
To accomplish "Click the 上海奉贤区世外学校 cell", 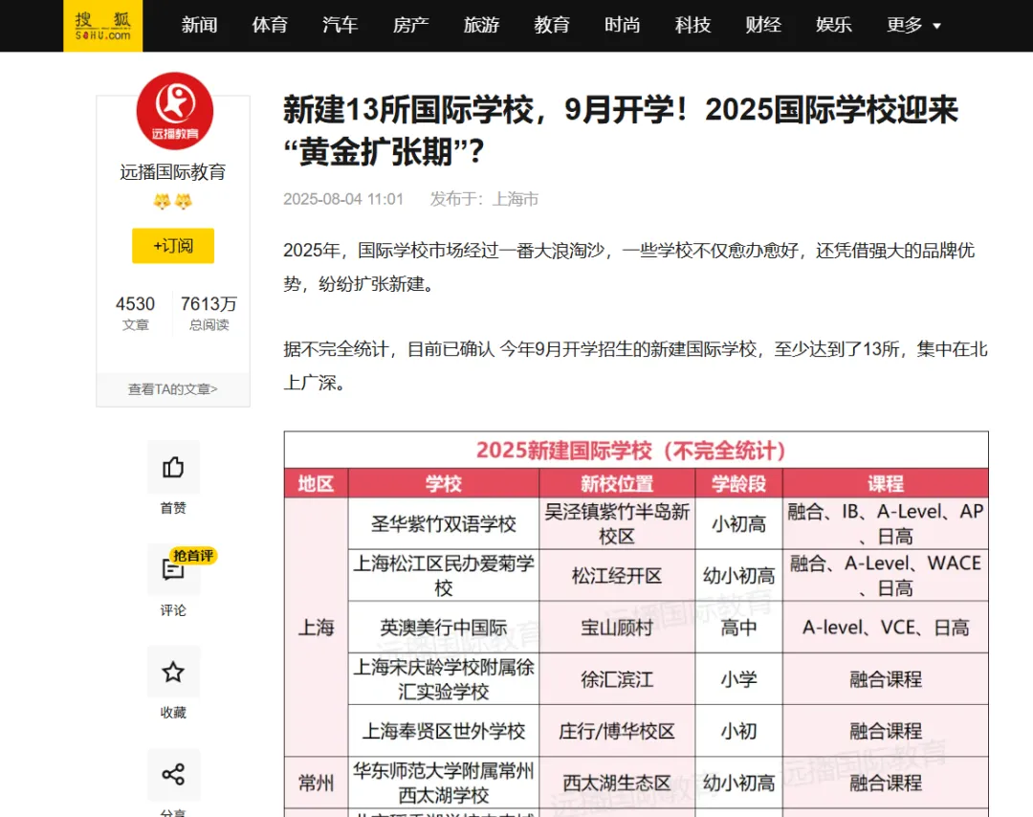I will pyautogui.click(x=444, y=731).
